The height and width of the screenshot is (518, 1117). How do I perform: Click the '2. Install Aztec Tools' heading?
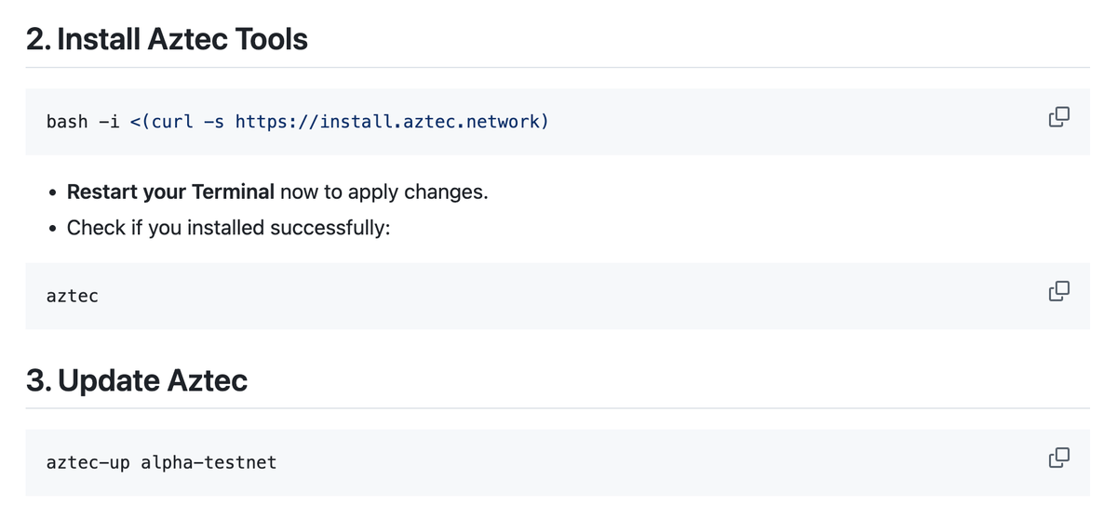(167, 40)
